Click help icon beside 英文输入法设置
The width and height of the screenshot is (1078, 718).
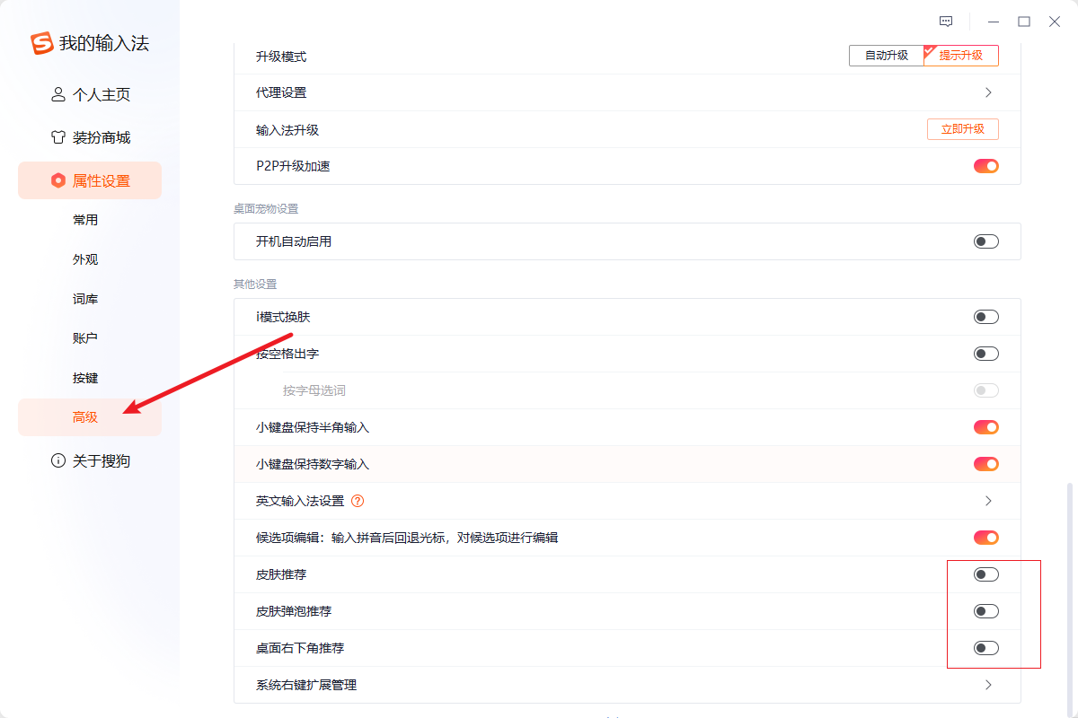[x=358, y=501]
